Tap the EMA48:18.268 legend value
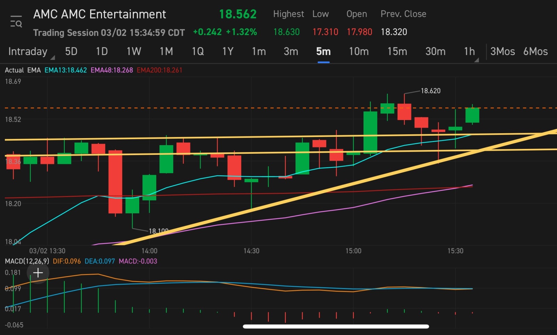The width and height of the screenshot is (557, 335). tap(112, 70)
